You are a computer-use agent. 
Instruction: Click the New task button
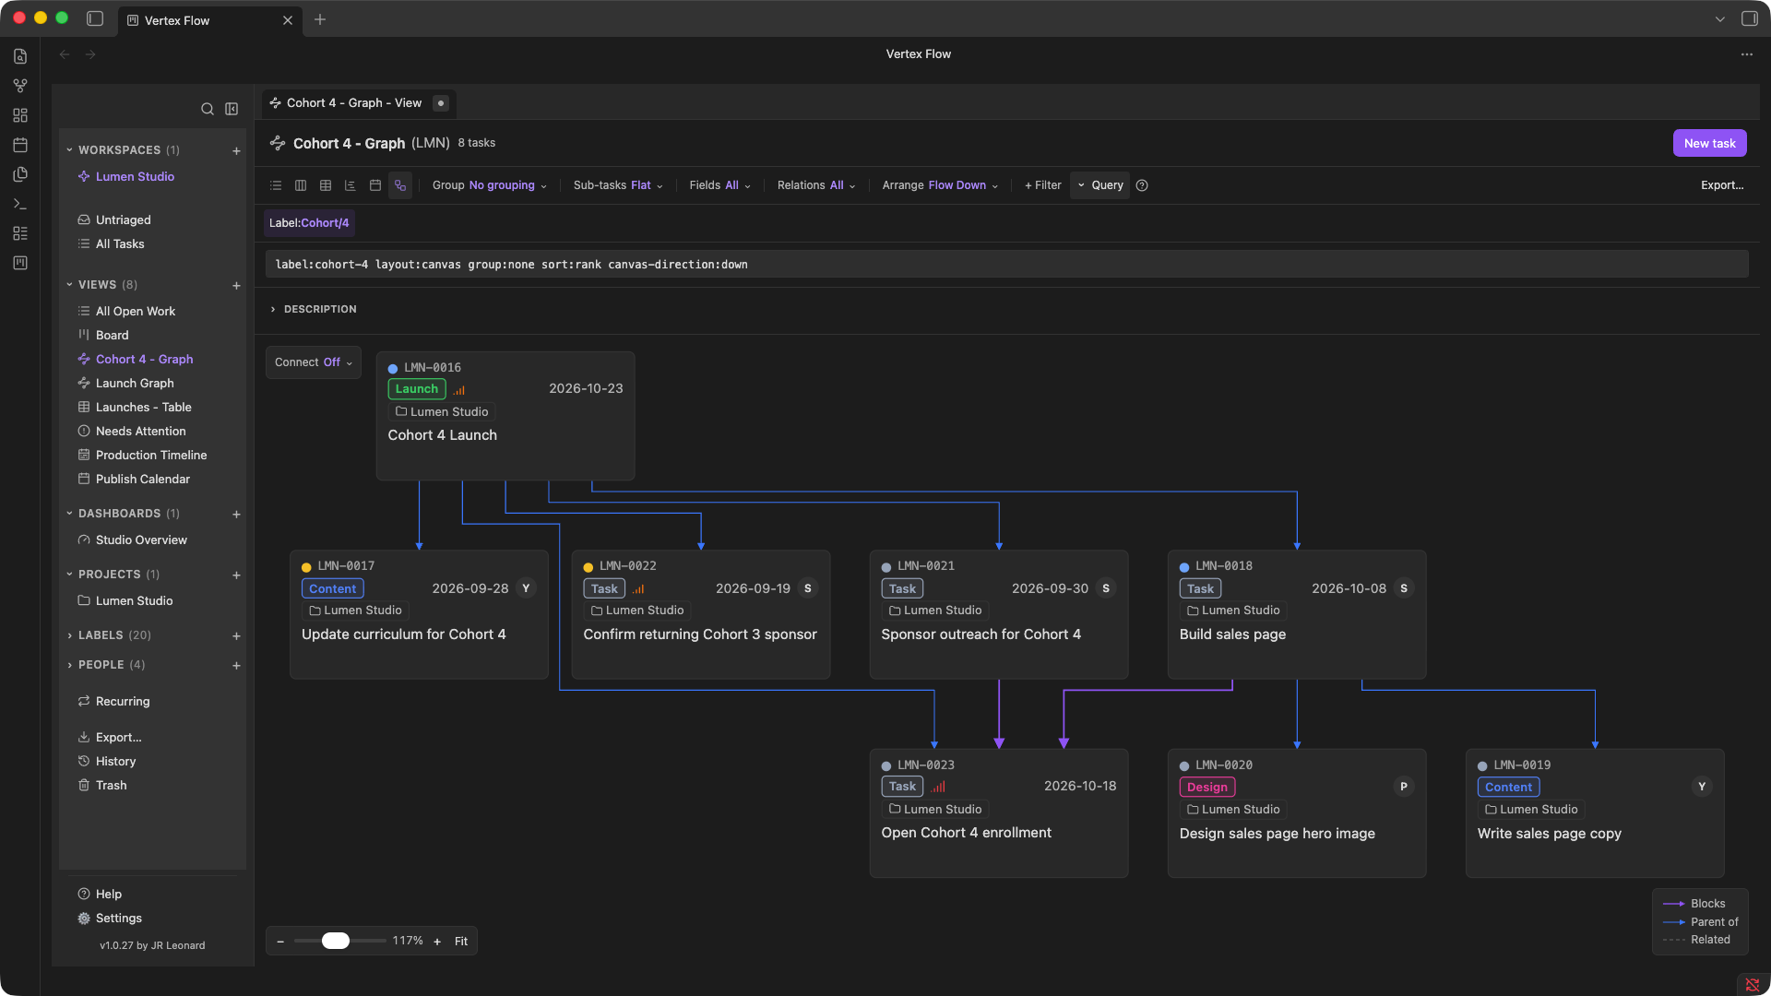(x=1709, y=143)
